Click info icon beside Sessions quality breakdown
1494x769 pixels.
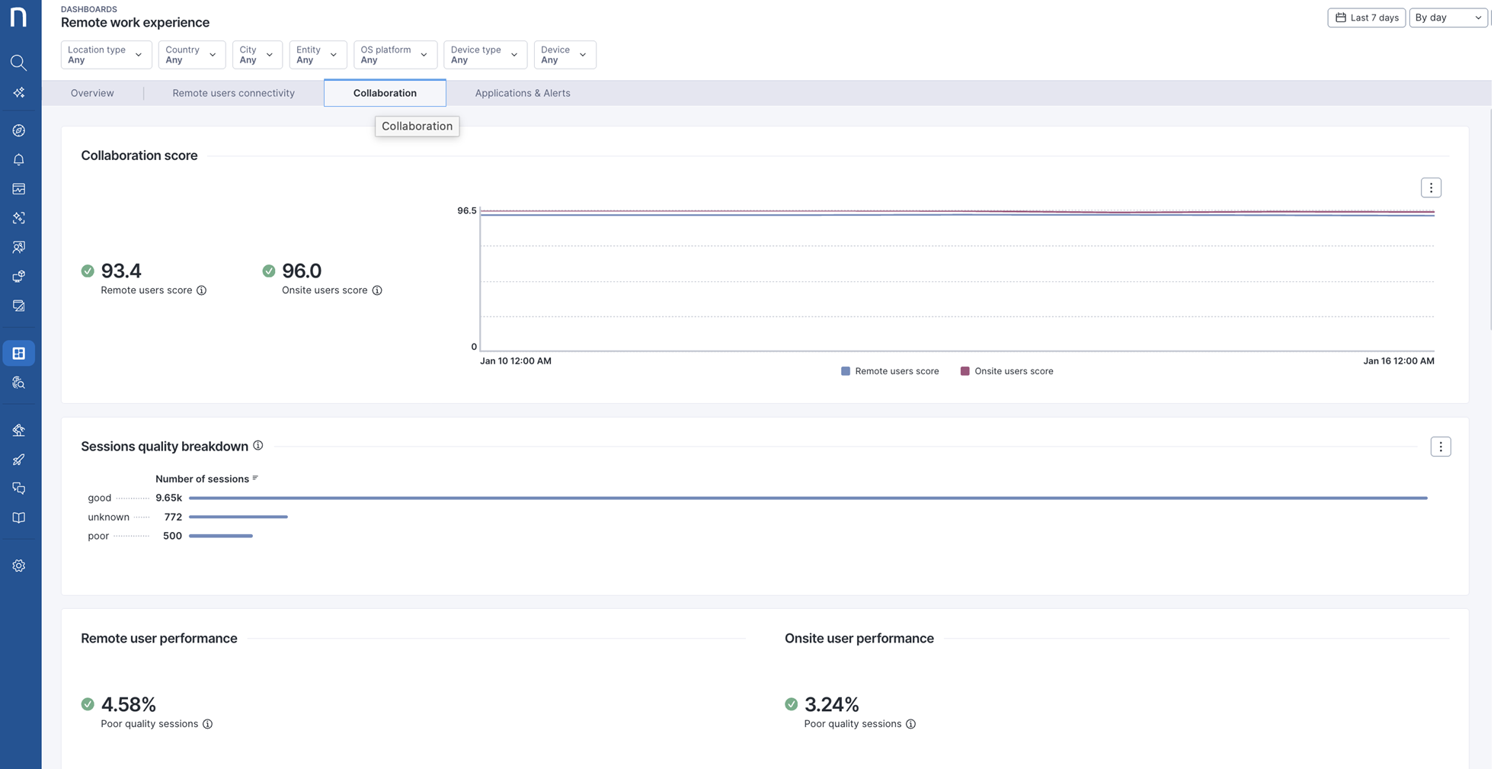click(x=258, y=446)
